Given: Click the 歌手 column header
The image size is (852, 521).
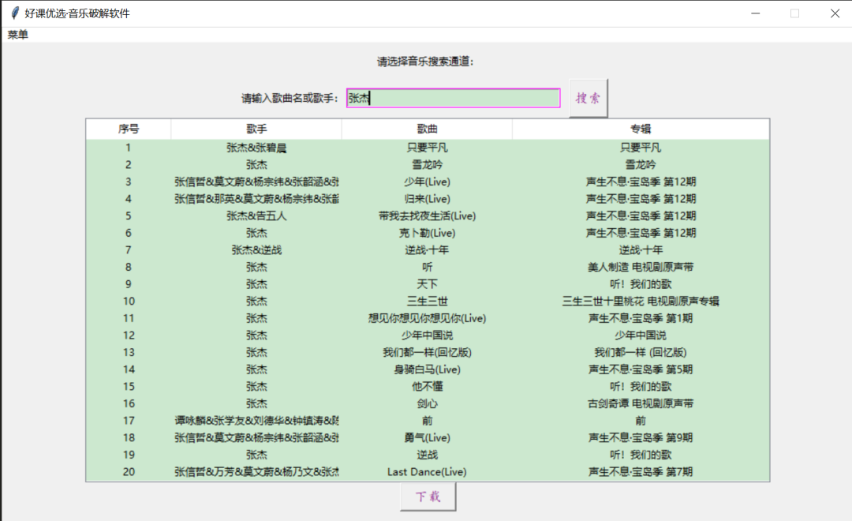Looking at the screenshot, I should tap(256, 129).
